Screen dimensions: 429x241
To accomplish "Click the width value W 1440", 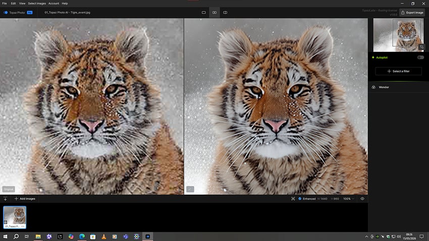I will click(x=323, y=199).
